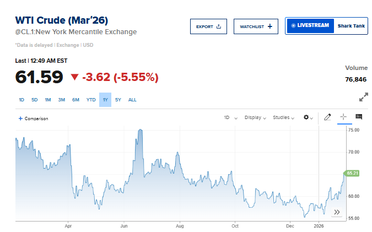Expand the chart to fullscreen
372x232 pixels.
363,98
